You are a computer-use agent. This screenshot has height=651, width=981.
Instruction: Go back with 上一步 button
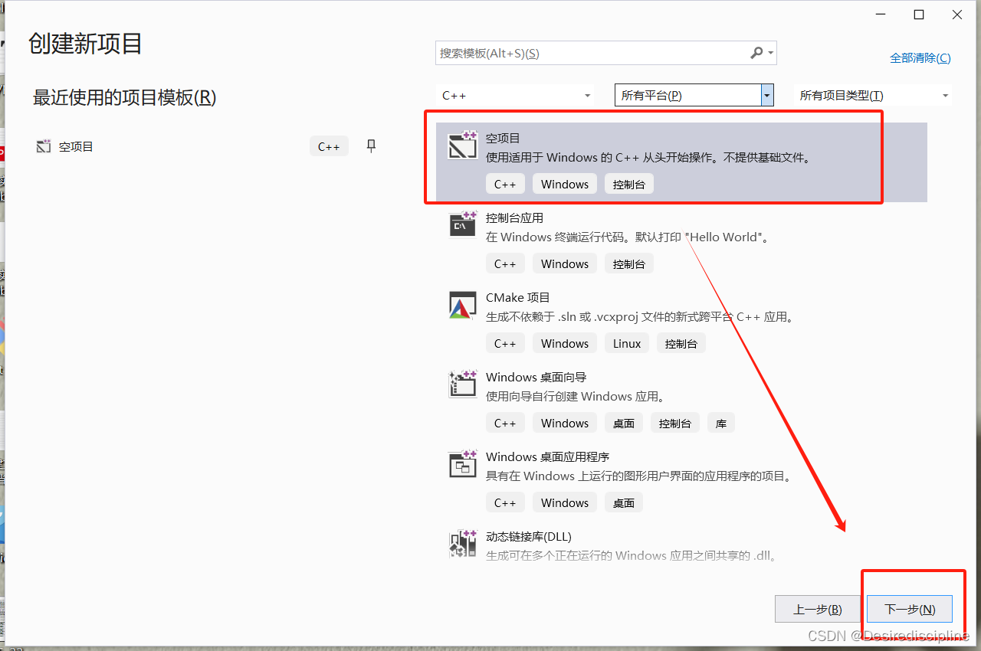point(818,610)
